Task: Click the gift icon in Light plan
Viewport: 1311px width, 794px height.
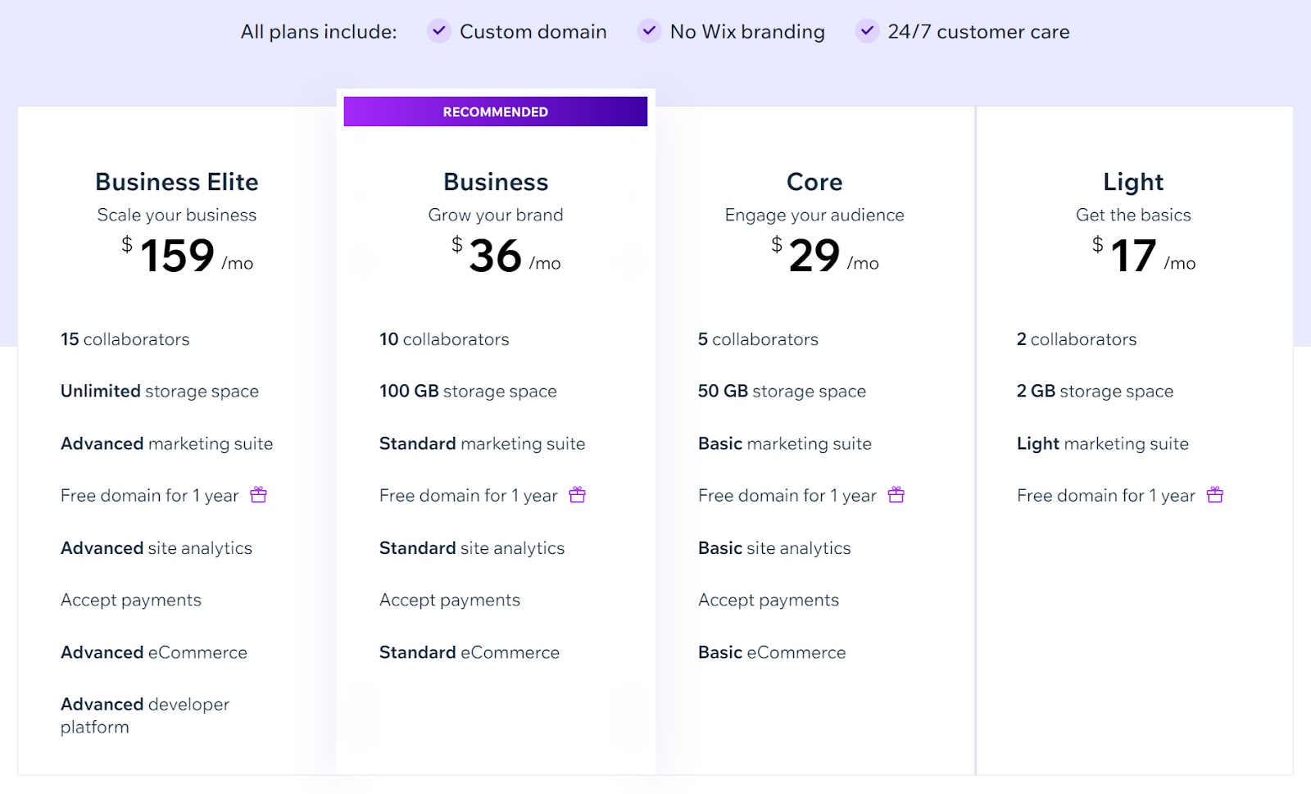Action: point(1214,495)
